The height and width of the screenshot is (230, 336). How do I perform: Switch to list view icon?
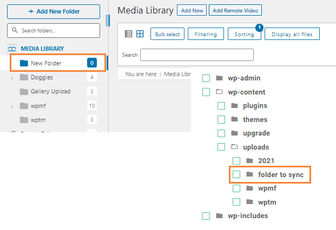[x=128, y=34]
